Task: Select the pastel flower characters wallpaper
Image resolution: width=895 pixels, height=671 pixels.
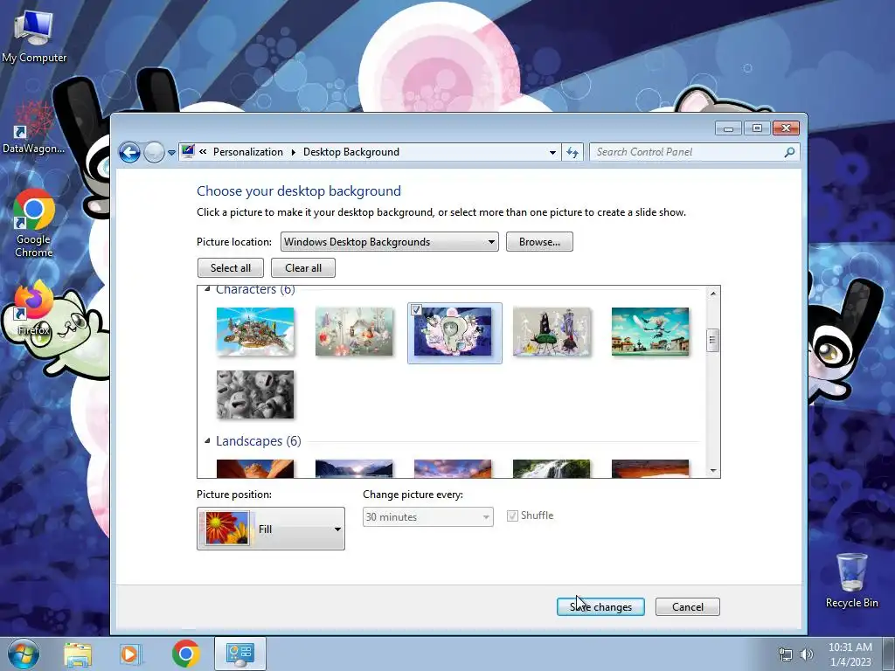Action: [x=354, y=331]
